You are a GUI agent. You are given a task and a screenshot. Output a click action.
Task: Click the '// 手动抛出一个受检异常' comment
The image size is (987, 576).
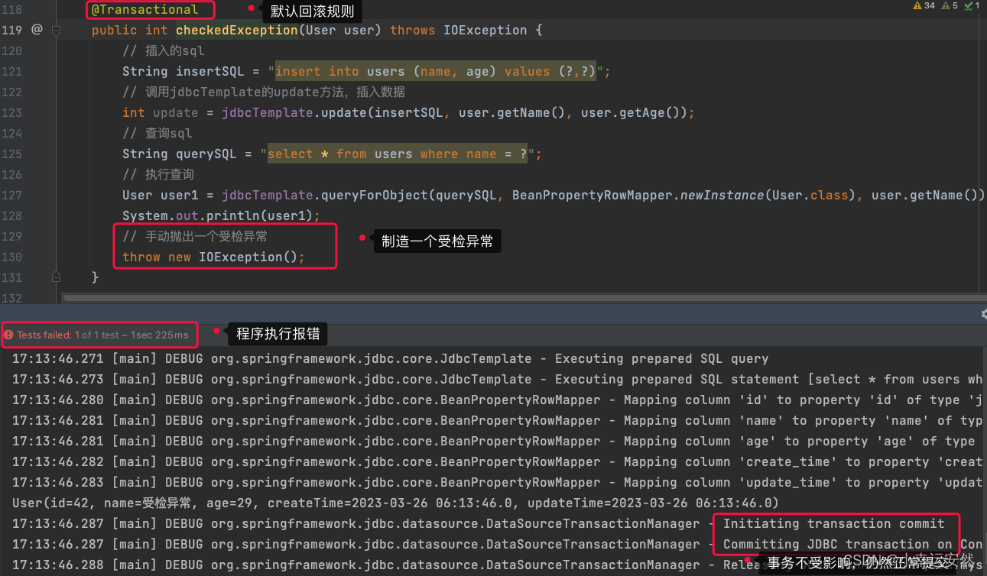point(195,237)
